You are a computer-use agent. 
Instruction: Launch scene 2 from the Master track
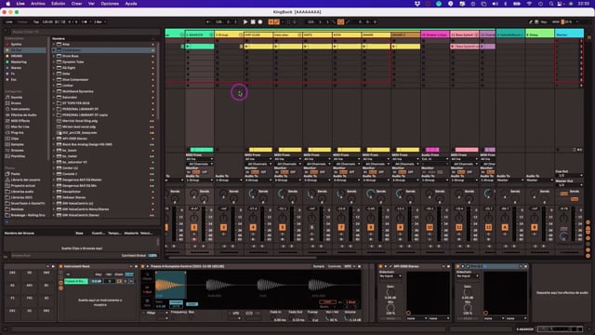coord(581,47)
